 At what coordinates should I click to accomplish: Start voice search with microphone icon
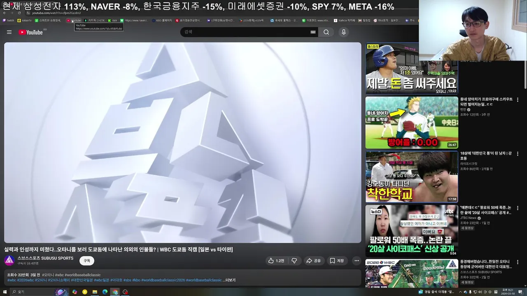[x=344, y=32]
